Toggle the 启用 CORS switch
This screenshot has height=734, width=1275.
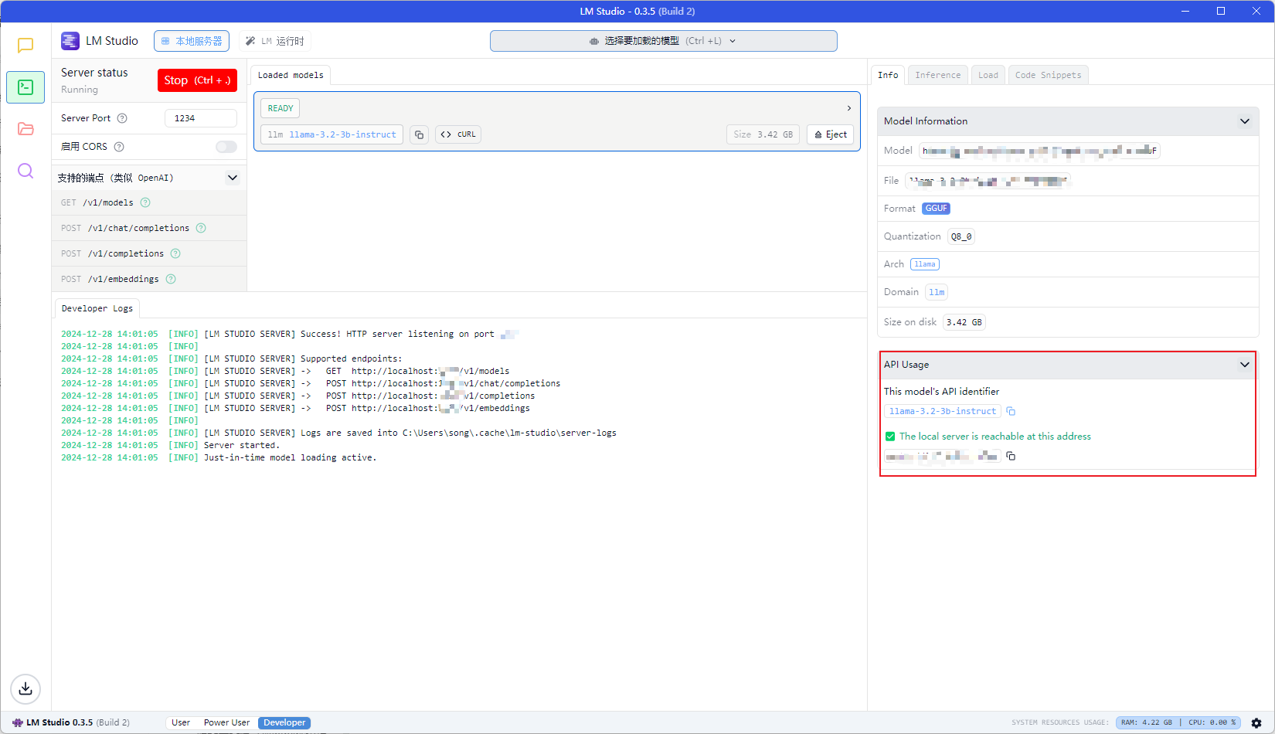(x=226, y=147)
